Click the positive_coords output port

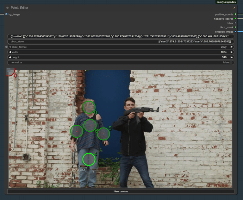[x=235, y=14]
